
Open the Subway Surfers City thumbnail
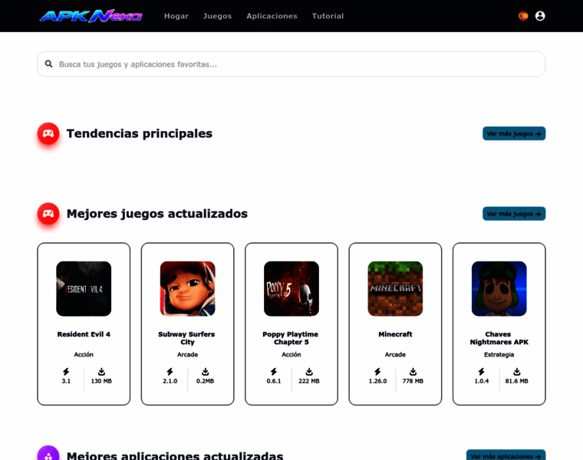tap(187, 289)
